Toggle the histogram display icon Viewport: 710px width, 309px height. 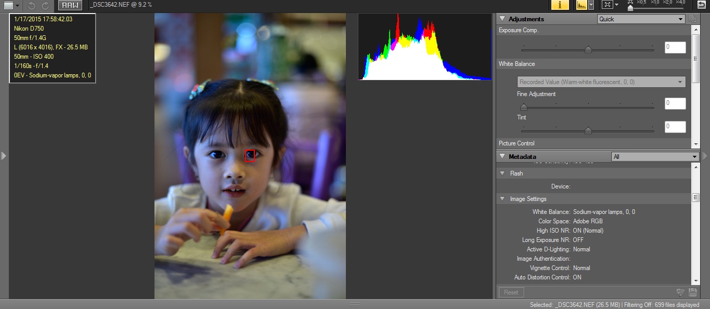581,5
